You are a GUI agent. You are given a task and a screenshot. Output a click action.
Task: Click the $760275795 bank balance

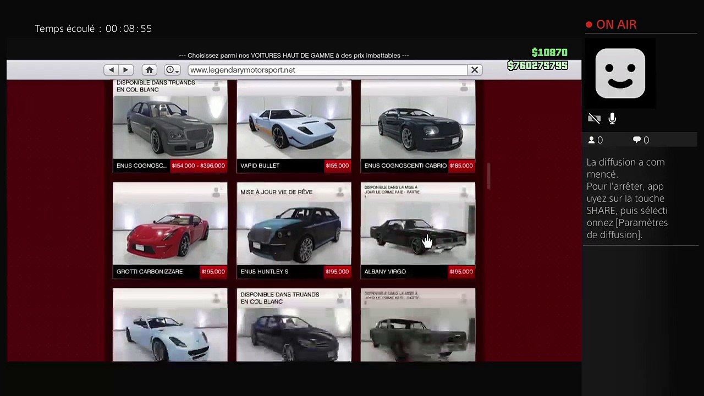(x=537, y=65)
